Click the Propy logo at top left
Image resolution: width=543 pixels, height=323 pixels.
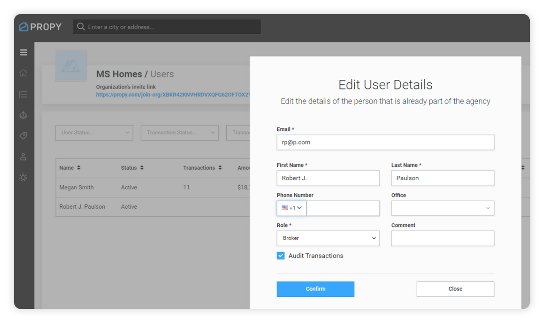tap(40, 27)
